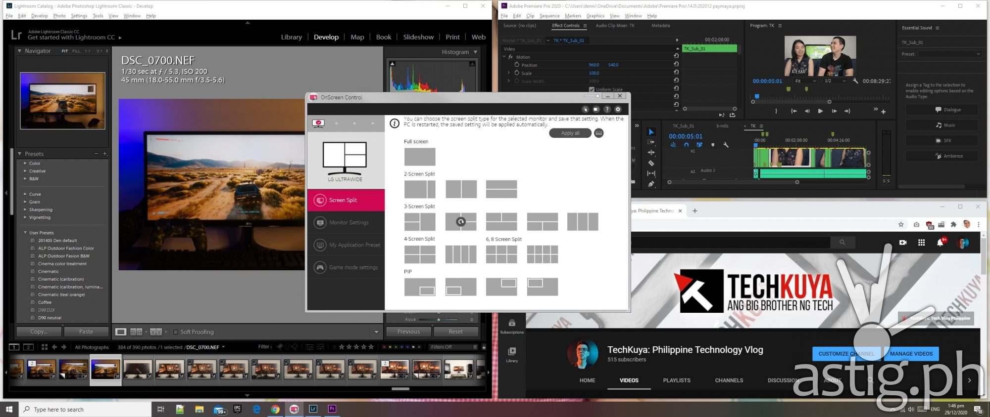The width and height of the screenshot is (990, 417).
Task: Play the Program monitor video
Action: tap(820, 111)
